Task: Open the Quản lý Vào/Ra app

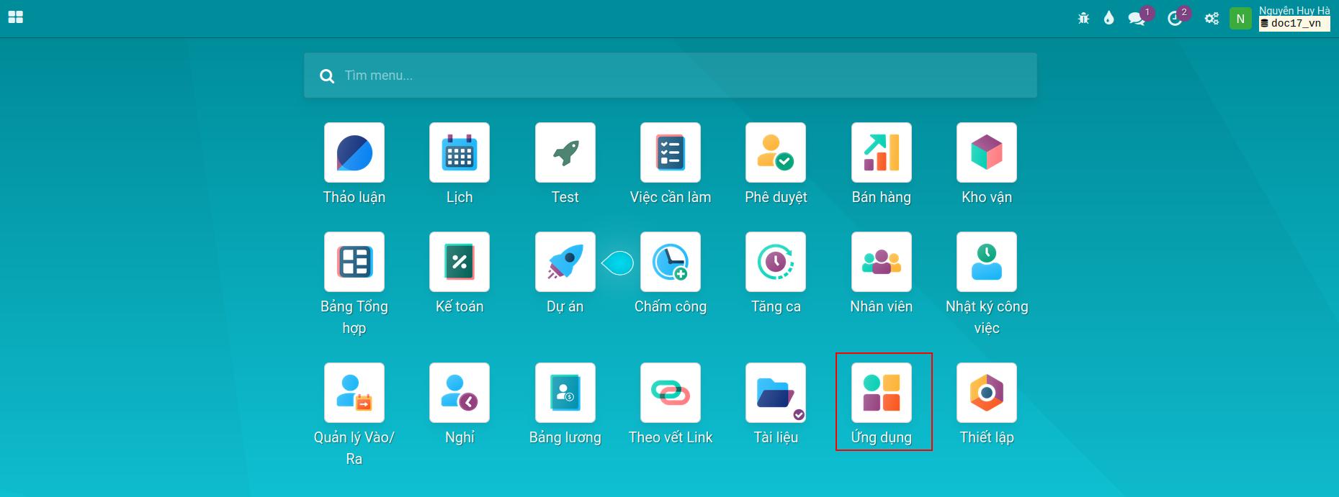Action: [x=354, y=393]
